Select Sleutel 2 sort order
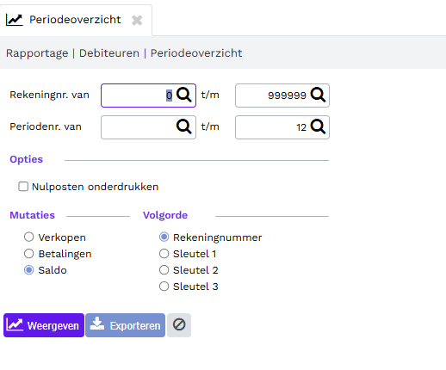446x370 pixels. pos(164,270)
